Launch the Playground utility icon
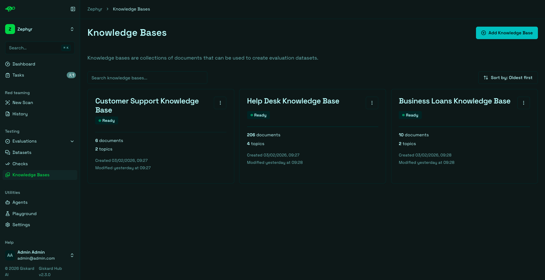Image resolution: width=545 pixels, height=280 pixels. (x=8, y=214)
